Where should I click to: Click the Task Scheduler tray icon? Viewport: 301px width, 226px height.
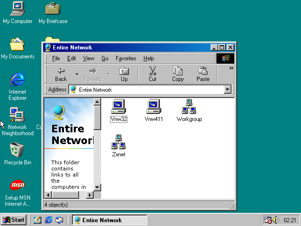(x=268, y=220)
